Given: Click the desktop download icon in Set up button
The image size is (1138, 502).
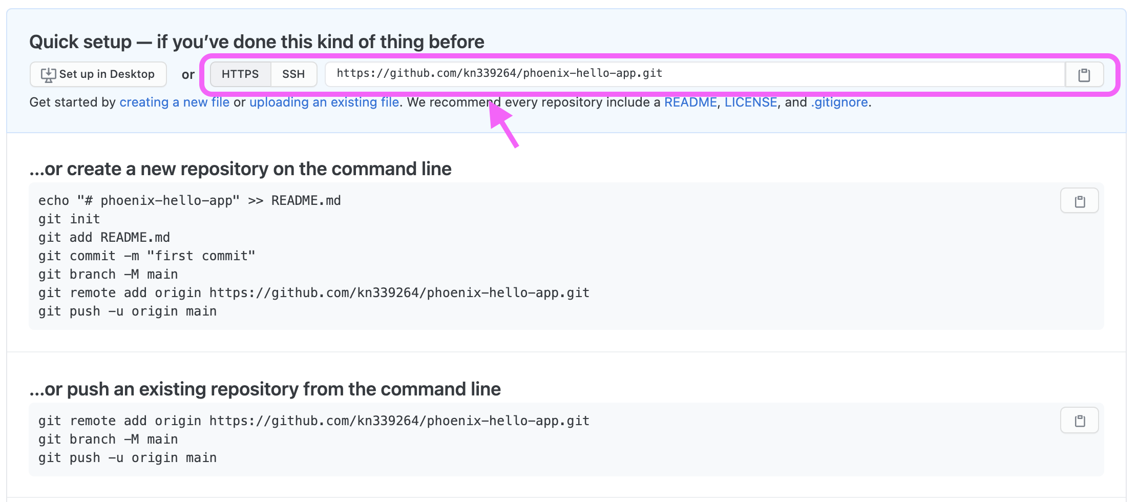Looking at the screenshot, I should pyautogui.click(x=48, y=75).
